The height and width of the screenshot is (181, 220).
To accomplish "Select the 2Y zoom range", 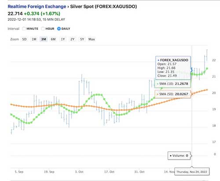I will tap(73, 39).
